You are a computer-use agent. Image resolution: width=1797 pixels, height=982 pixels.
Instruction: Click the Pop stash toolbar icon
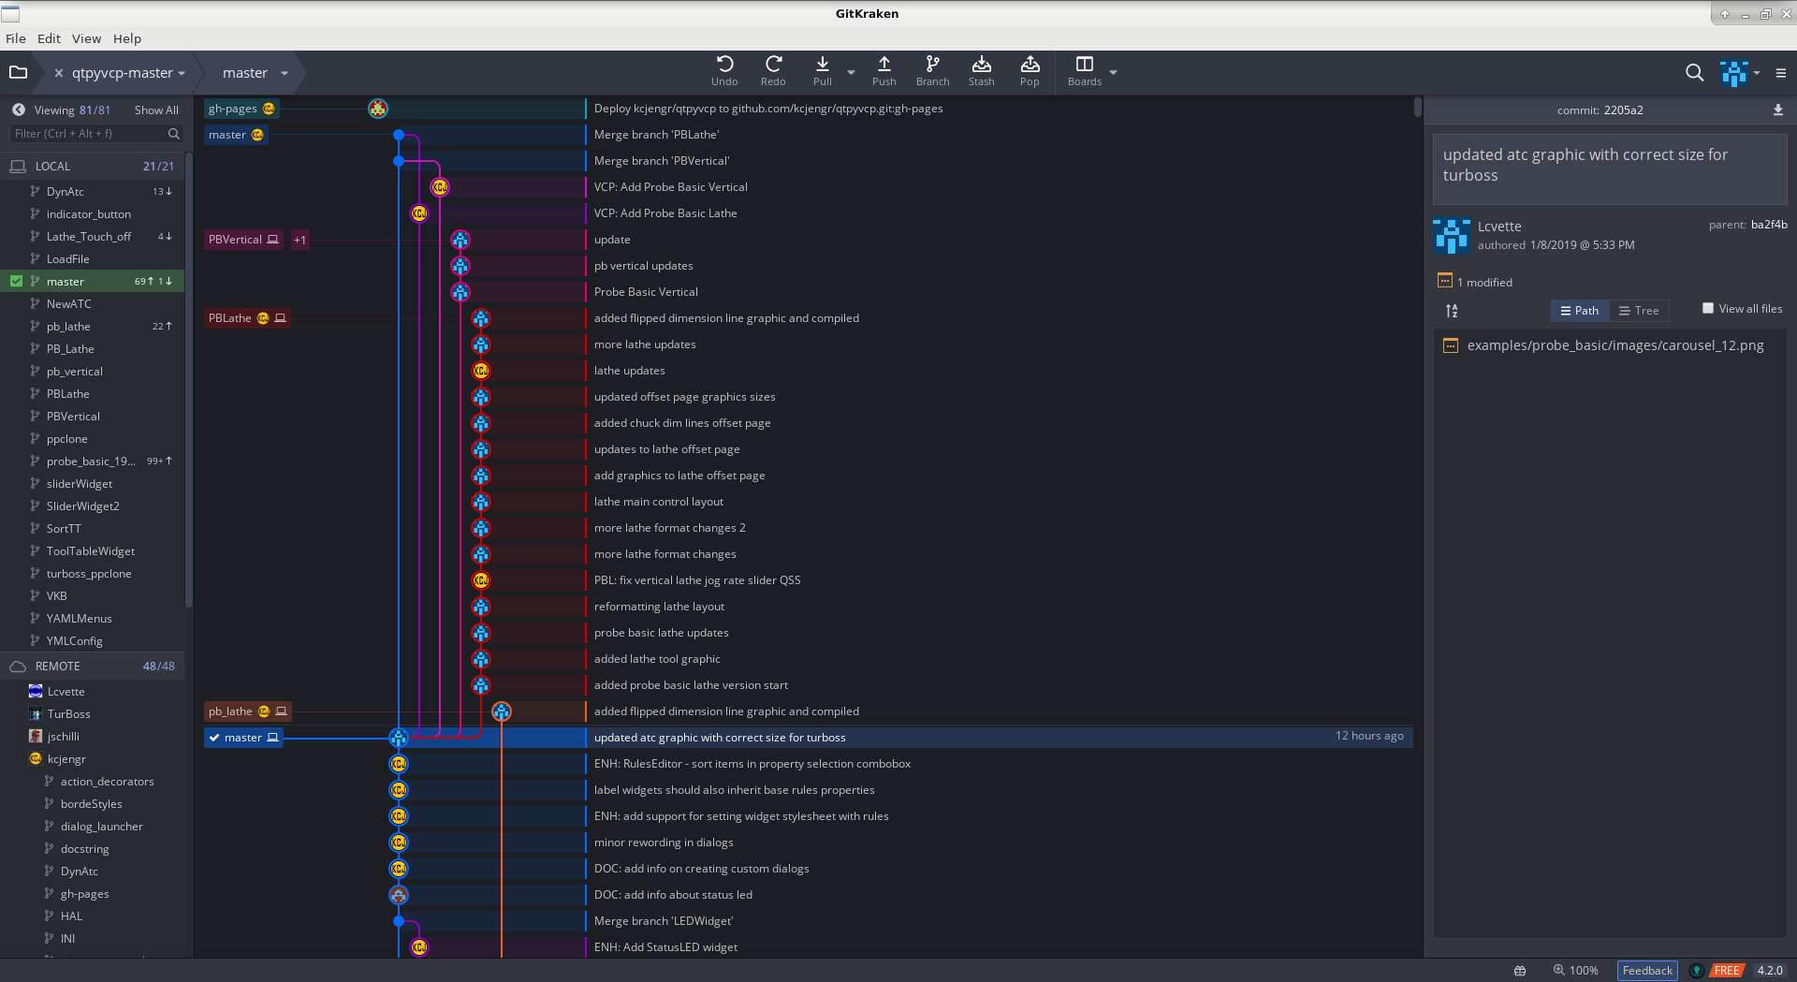[1030, 70]
